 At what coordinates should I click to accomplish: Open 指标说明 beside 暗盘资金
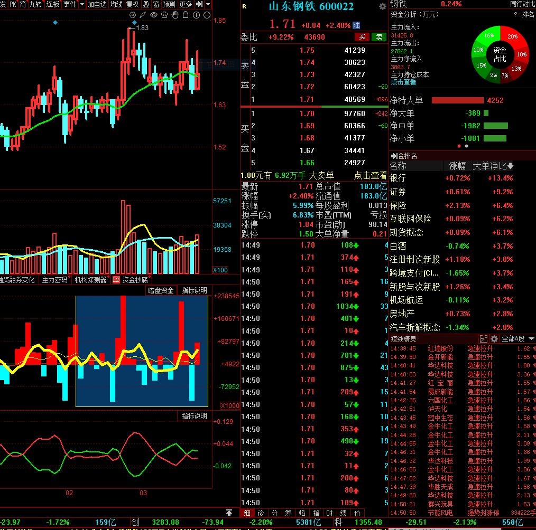pyautogui.click(x=194, y=290)
